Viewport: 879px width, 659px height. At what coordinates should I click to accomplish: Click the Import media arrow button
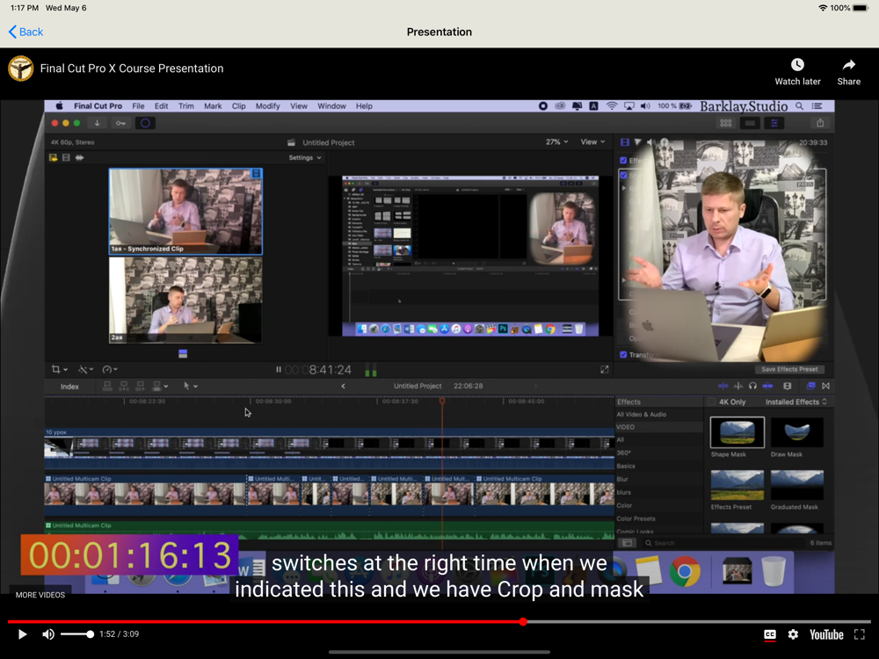[x=97, y=123]
